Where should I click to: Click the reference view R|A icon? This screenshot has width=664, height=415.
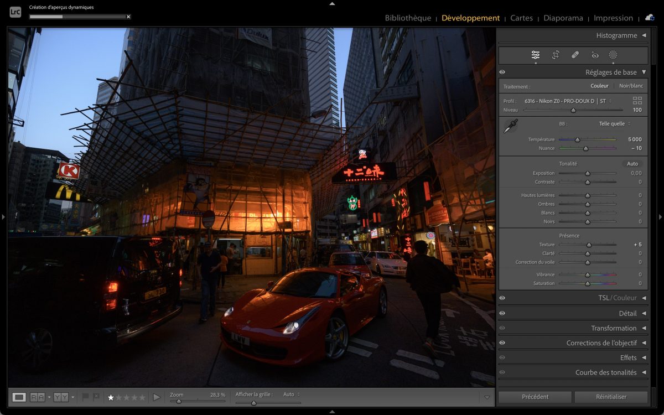click(x=38, y=397)
